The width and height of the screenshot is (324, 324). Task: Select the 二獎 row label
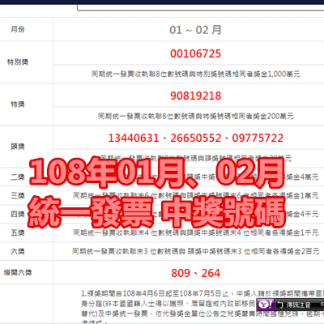tap(18, 177)
